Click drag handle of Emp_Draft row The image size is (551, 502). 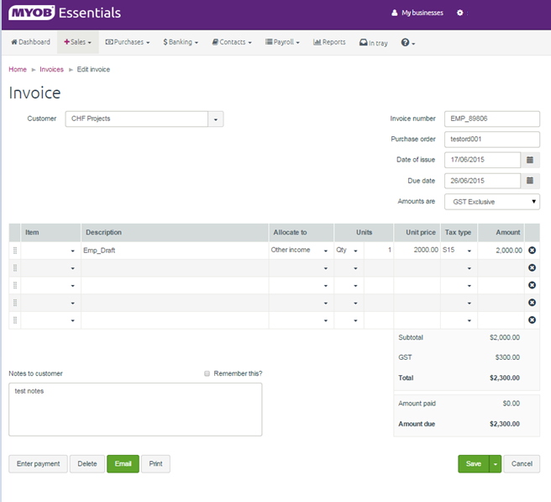(15, 251)
